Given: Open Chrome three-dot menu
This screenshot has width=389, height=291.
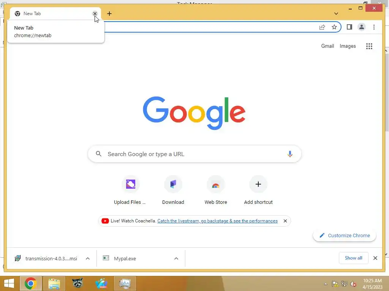Looking at the screenshot, I should pos(374,27).
